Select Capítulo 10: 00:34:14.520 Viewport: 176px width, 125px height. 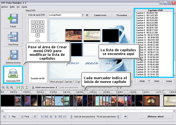click(147, 35)
